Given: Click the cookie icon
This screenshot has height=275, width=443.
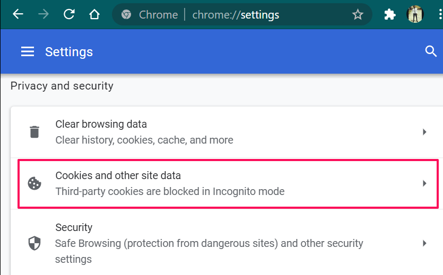Looking at the screenshot, I should tap(34, 183).
